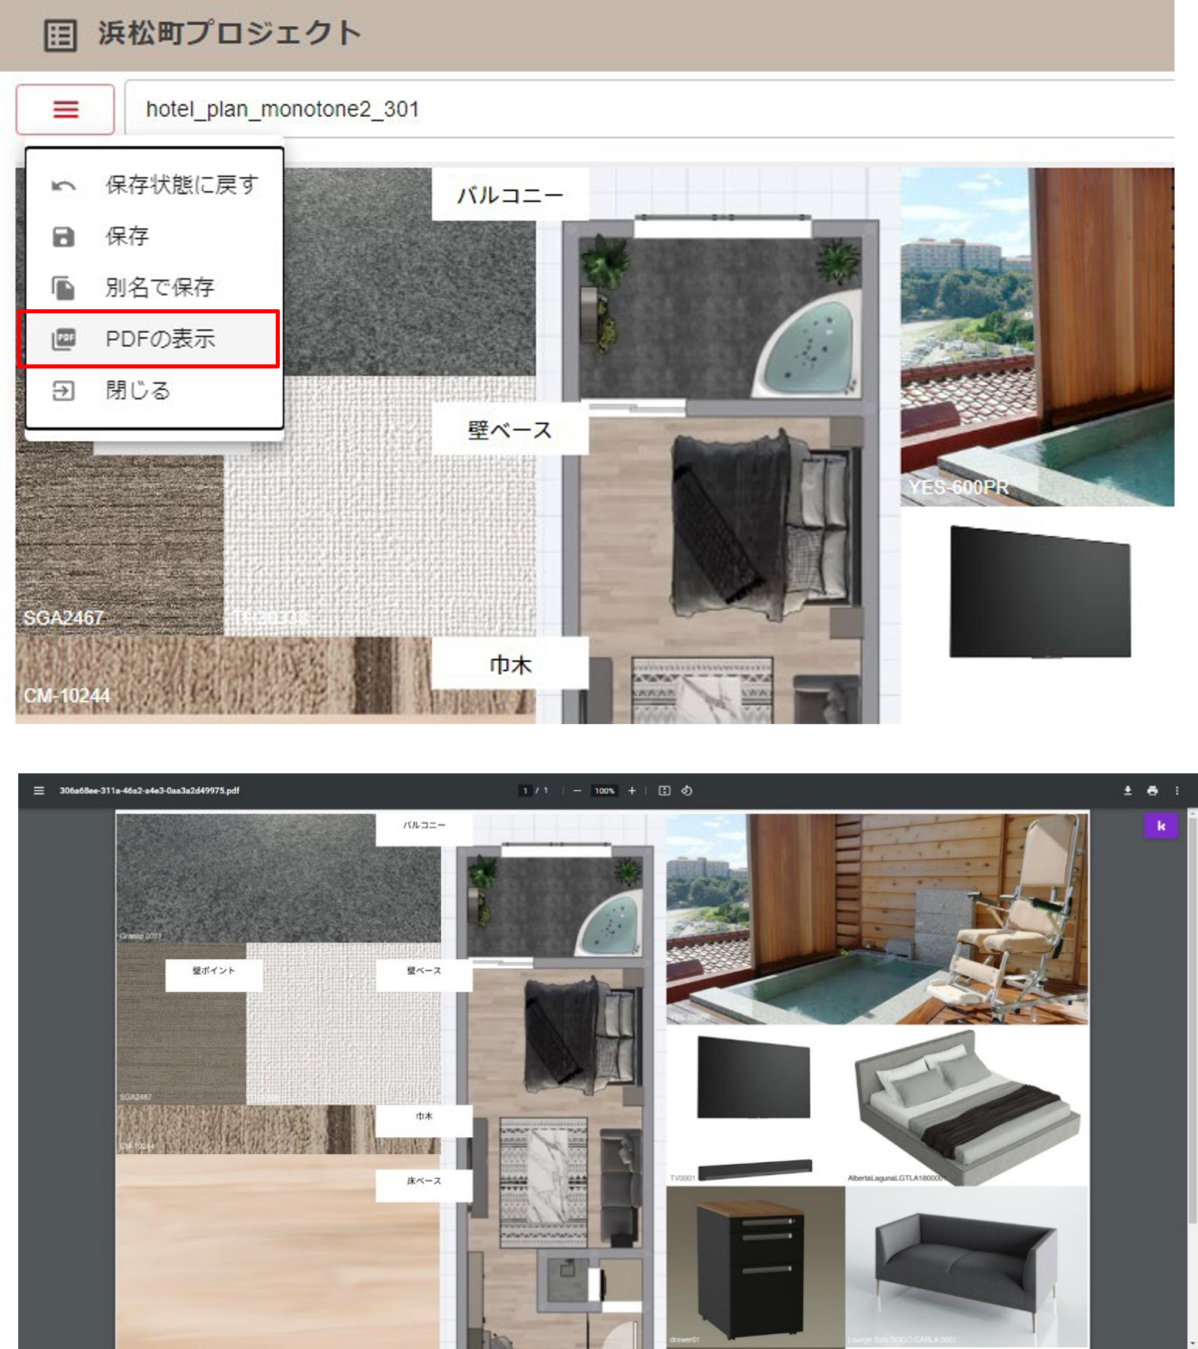Screen dimensions: 1198x1349
Task: Click the light wood floor texture in PDF
Action: tap(279, 1250)
